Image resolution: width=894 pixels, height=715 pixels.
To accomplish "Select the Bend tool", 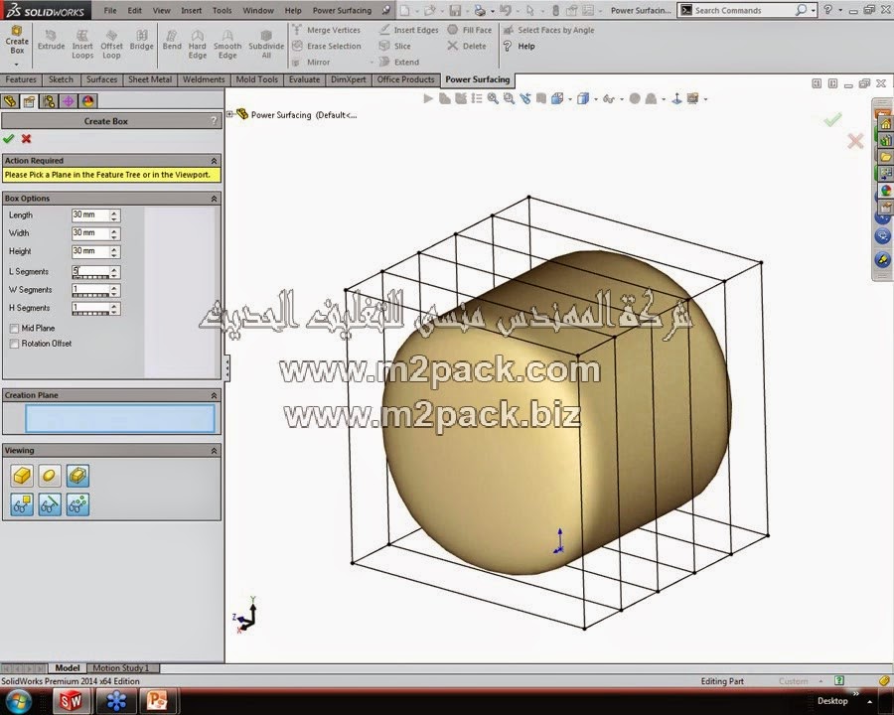I will (172, 41).
